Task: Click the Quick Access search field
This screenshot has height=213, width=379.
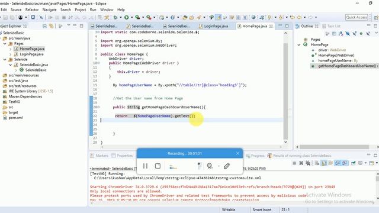Action: pyautogui.click(x=356, y=17)
